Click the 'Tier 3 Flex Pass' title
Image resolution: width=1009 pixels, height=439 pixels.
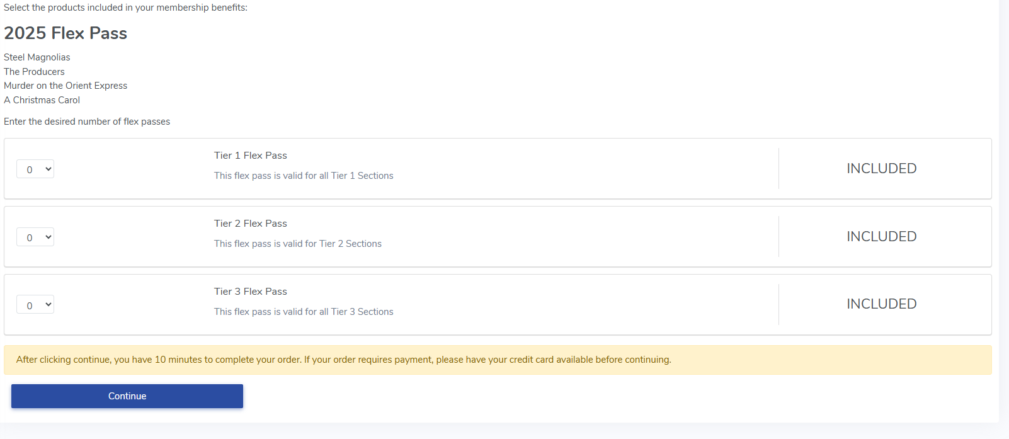pyautogui.click(x=251, y=292)
